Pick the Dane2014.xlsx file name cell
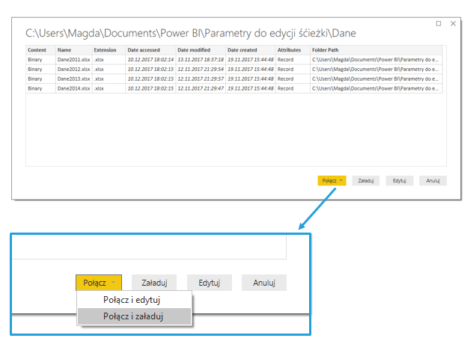 73,88
